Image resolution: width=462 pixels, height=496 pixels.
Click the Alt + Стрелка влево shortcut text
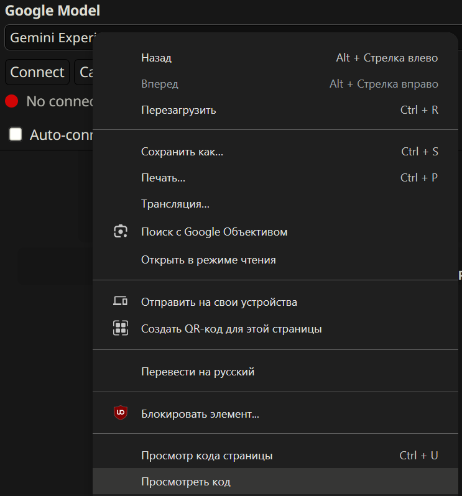[x=387, y=58]
